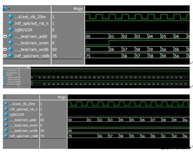Select the ..._test/ram_wrdb name in bottom panel

pos(23,130)
